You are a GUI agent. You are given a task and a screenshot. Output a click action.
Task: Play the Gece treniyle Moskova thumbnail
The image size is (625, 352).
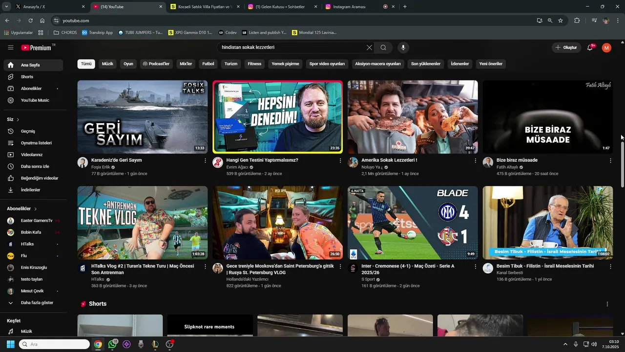(x=277, y=223)
